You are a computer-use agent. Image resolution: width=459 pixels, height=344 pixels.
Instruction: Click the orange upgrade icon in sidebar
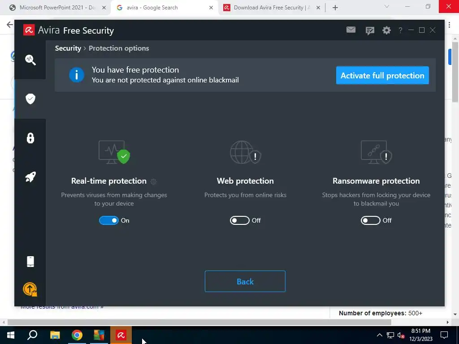30,289
